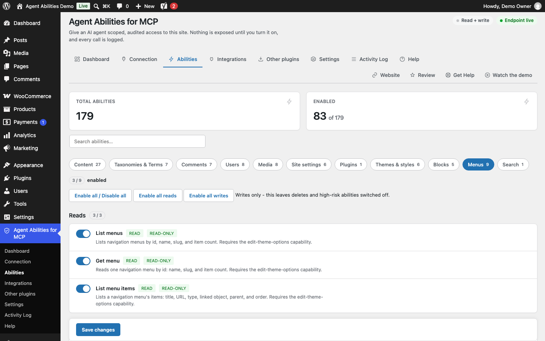Toggle the Get menu ability switch
This screenshot has height=341, width=545.
coord(83,261)
